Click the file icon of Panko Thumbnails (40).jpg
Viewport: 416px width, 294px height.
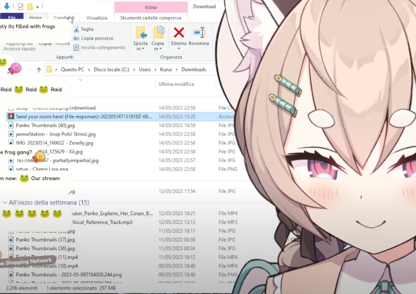coord(11,125)
